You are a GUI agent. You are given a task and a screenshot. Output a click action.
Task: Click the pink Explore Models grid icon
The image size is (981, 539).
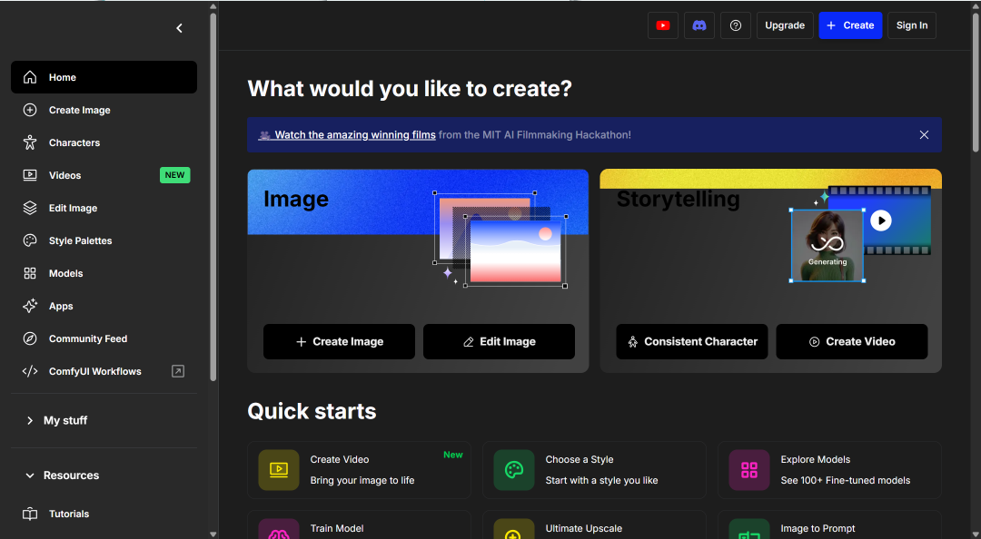click(749, 470)
